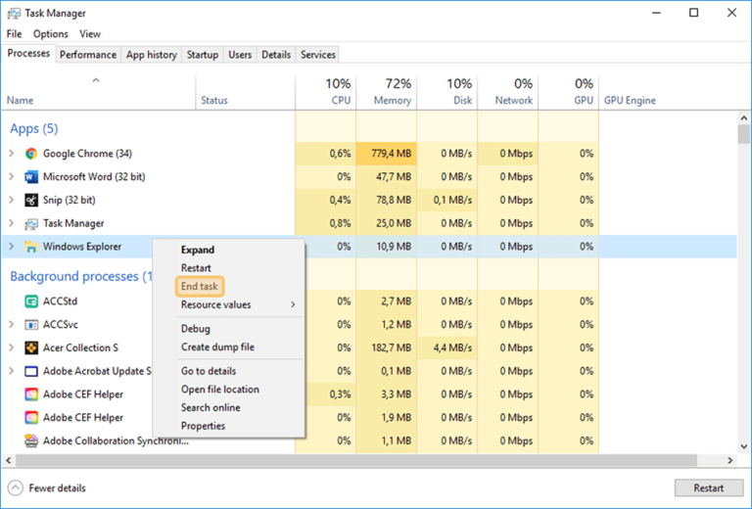Viewport: 752px width, 509px height.
Task: Expand the Snip (32 bit) process group
Action: tap(12, 200)
